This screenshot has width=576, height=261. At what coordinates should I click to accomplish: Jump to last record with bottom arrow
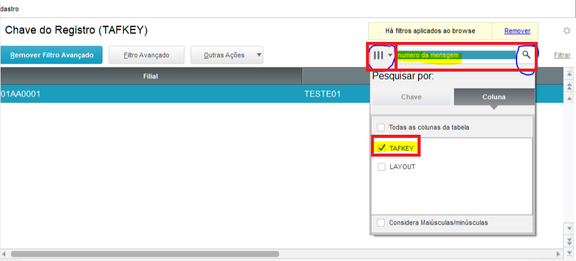(569, 253)
